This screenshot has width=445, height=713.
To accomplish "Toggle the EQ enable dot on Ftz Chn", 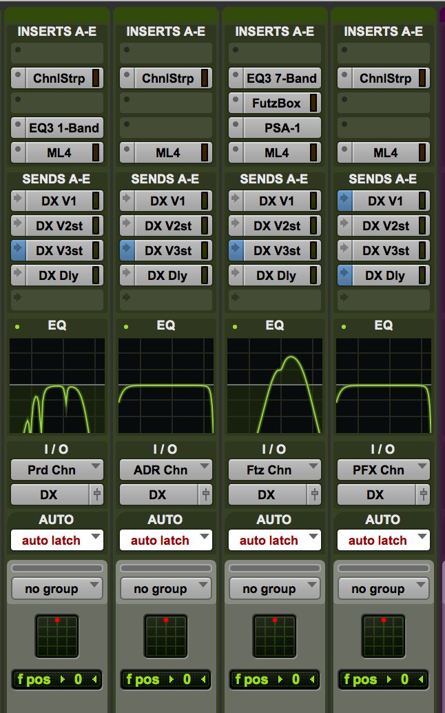I will coord(235,327).
